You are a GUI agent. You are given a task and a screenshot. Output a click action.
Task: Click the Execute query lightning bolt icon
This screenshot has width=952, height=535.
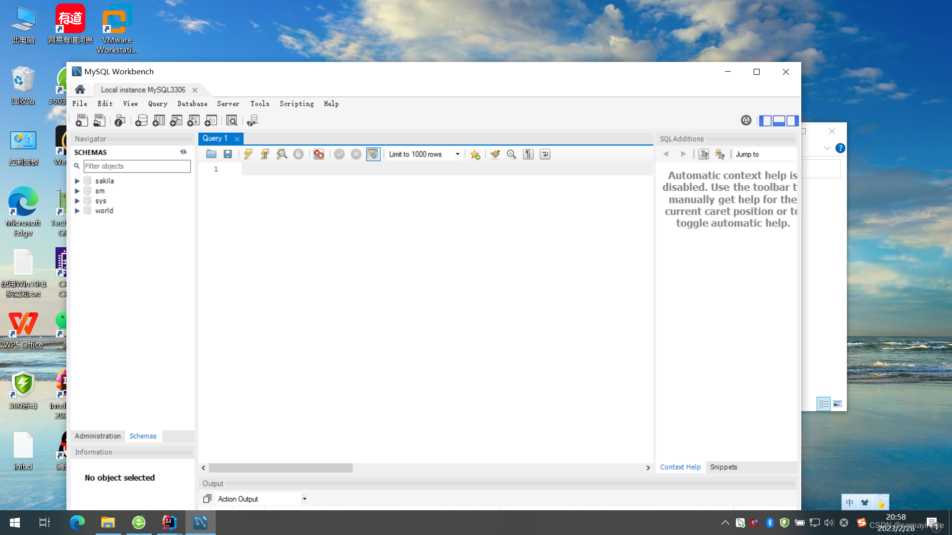(248, 154)
